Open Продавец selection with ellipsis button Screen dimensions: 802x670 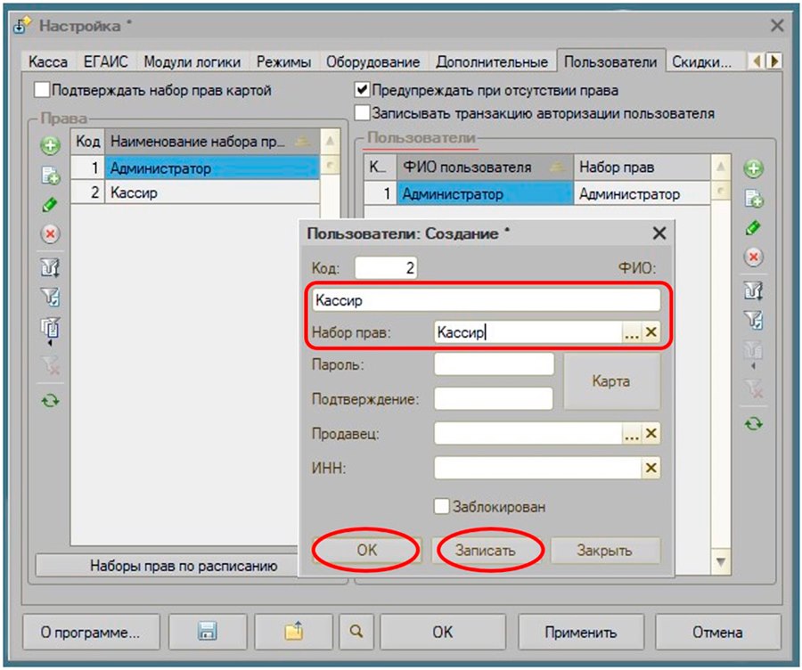click(632, 434)
